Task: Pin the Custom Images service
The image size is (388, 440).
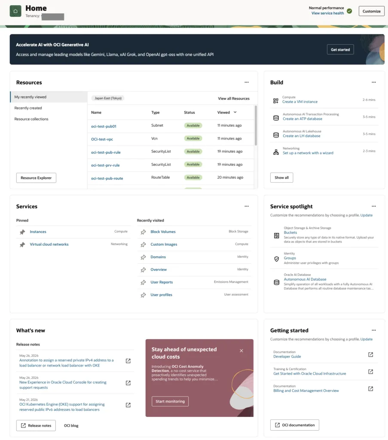Action: (x=144, y=244)
